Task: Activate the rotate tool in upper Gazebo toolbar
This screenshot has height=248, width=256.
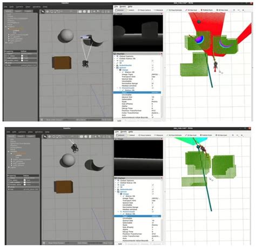Action: [52, 11]
